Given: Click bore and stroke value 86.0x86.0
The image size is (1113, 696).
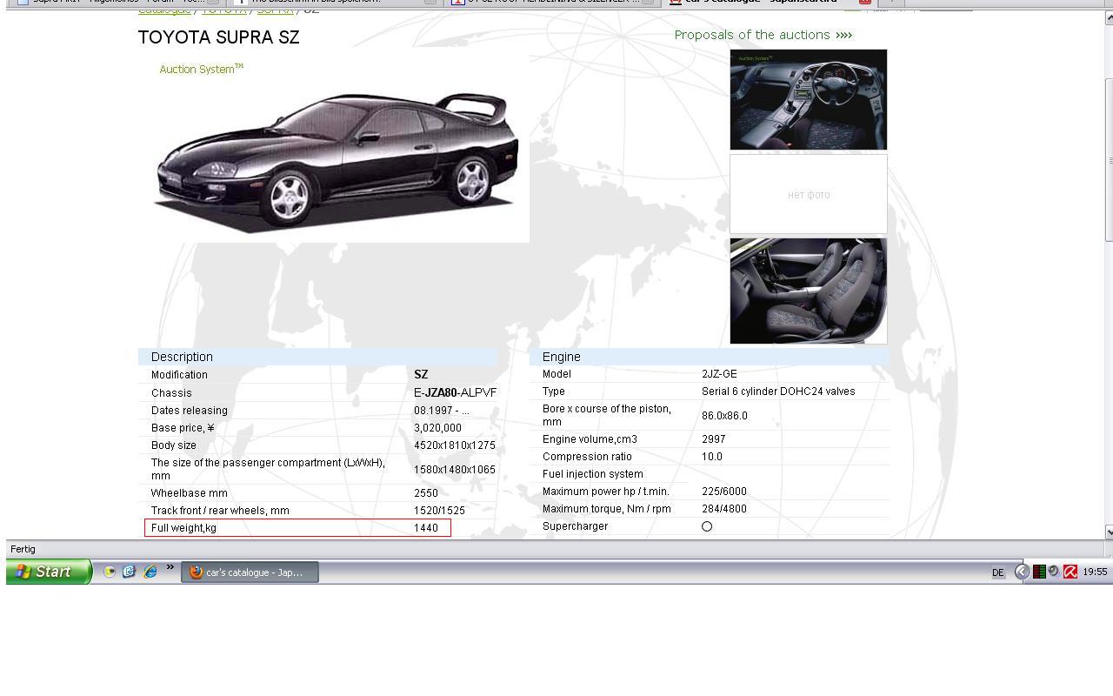Looking at the screenshot, I should [x=724, y=415].
